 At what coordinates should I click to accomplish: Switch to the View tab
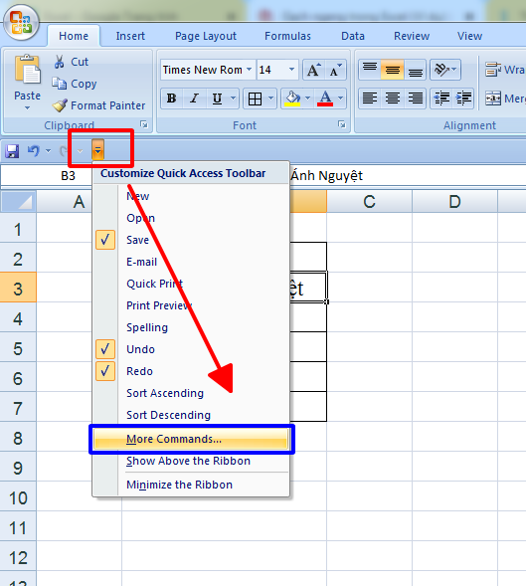click(470, 36)
